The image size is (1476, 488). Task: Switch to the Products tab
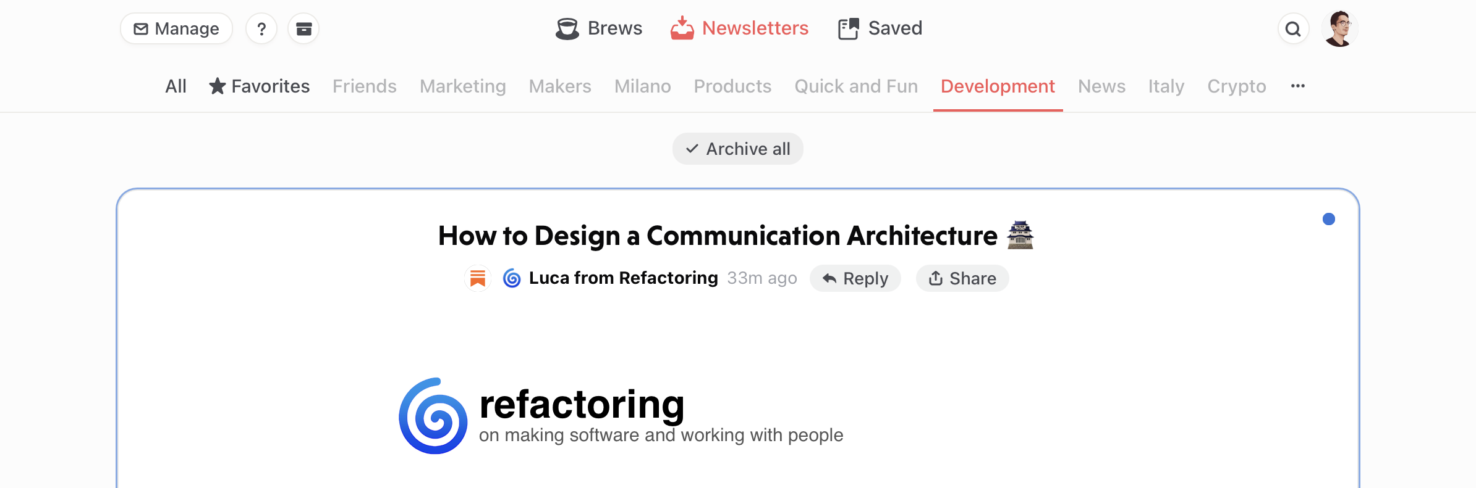(x=732, y=86)
